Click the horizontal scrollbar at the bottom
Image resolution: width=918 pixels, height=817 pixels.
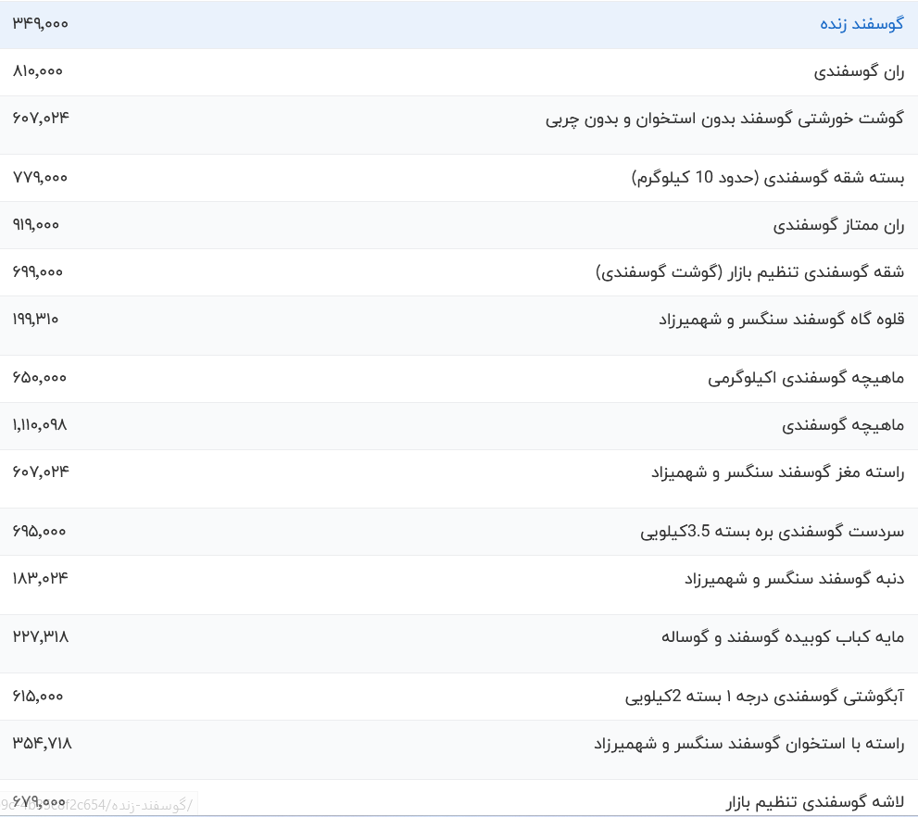459,813
